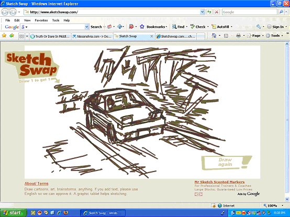Click the Find button in Google toolbar

(179, 27)
